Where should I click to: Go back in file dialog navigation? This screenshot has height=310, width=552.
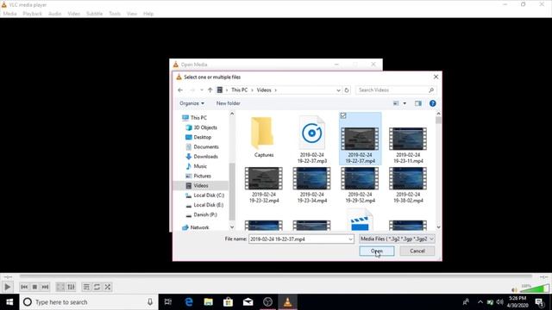coord(180,90)
